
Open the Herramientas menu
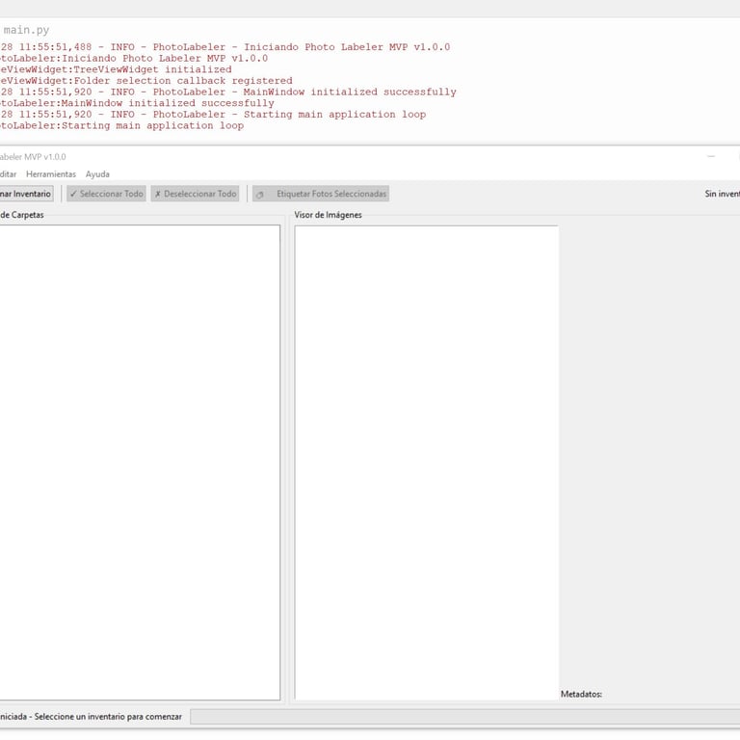(51, 174)
